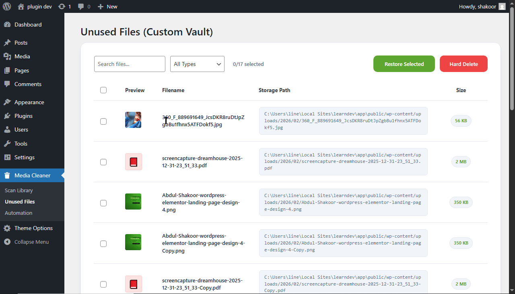Open the updates icon in admin bar

(62, 6)
